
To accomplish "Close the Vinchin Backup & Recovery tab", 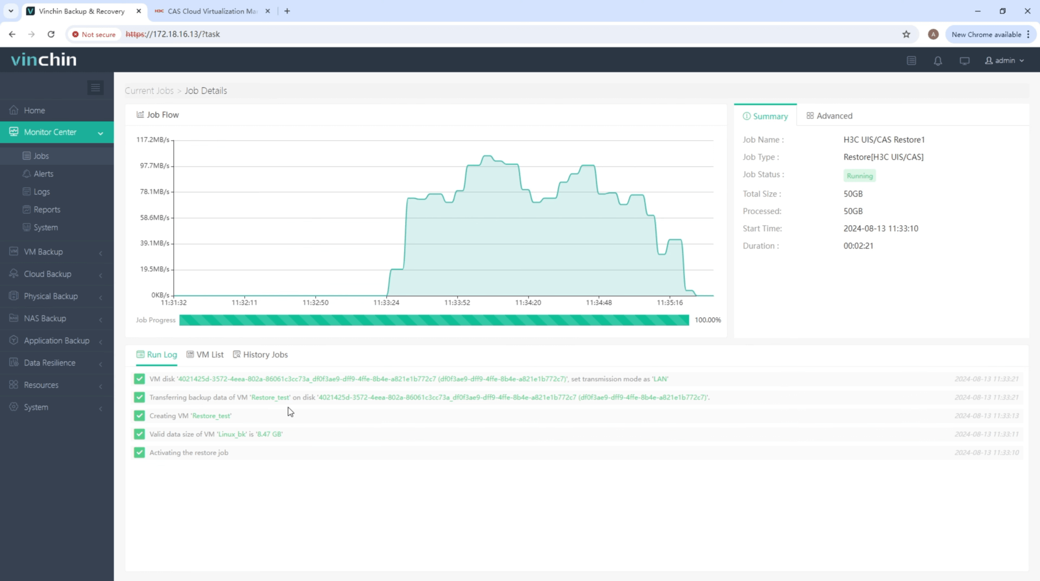I will [x=139, y=11].
